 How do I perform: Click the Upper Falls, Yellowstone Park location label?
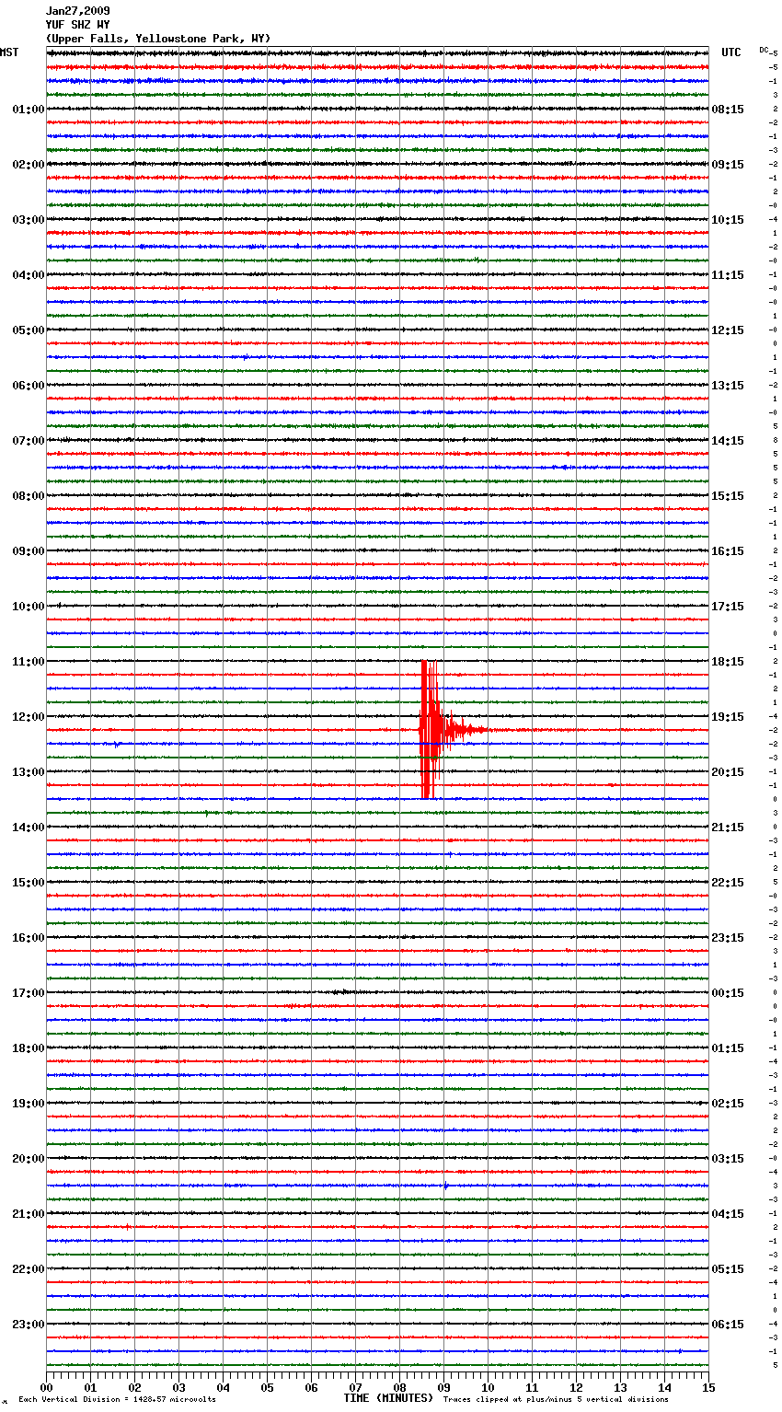tap(158, 39)
